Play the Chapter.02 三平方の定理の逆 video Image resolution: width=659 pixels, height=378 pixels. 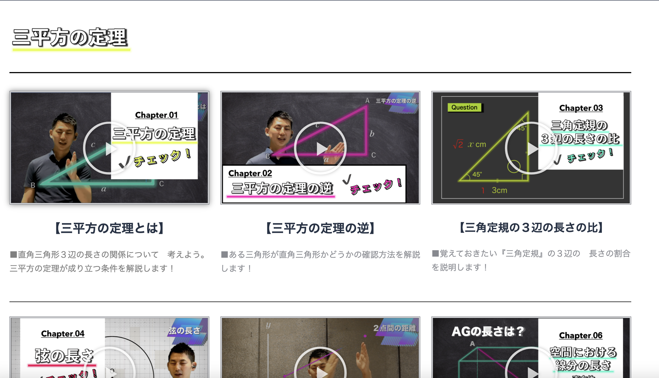tap(320, 148)
